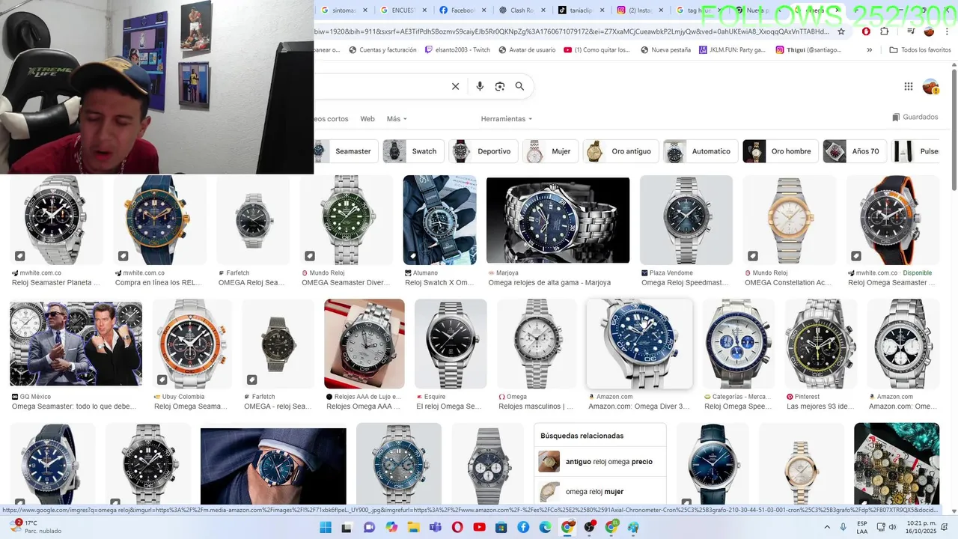Open OBS Studio from the taskbar

tap(590, 527)
